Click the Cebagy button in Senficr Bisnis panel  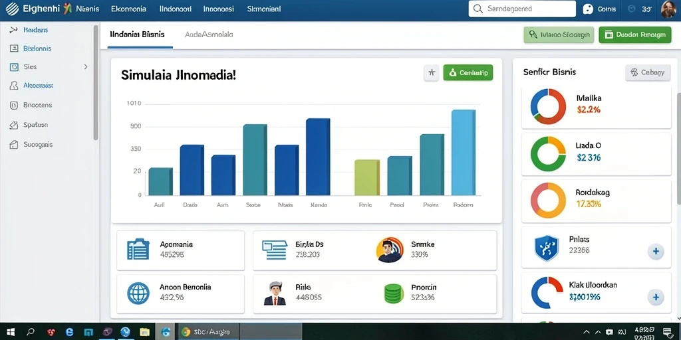click(x=648, y=73)
